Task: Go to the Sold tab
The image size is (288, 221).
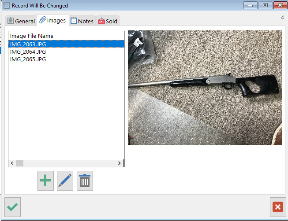Action: pos(108,21)
